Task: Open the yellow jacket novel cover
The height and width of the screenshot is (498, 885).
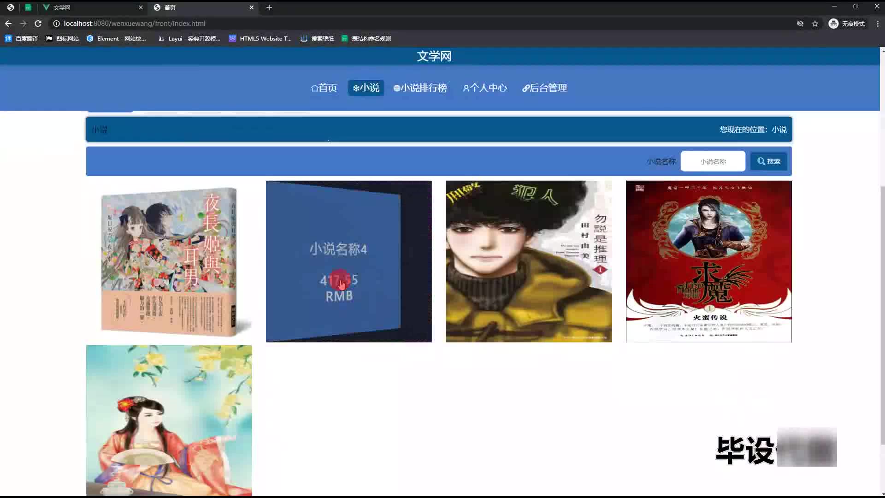Action: (x=529, y=261)
